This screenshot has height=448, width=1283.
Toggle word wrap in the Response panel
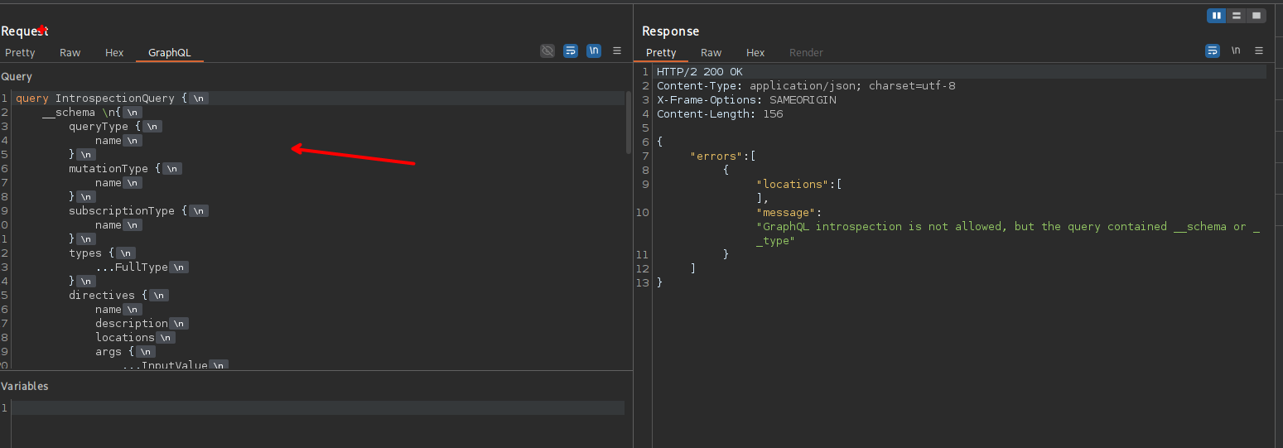point(1212,51)
